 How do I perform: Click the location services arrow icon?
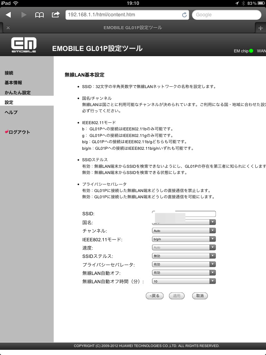[x=237, y=3]
